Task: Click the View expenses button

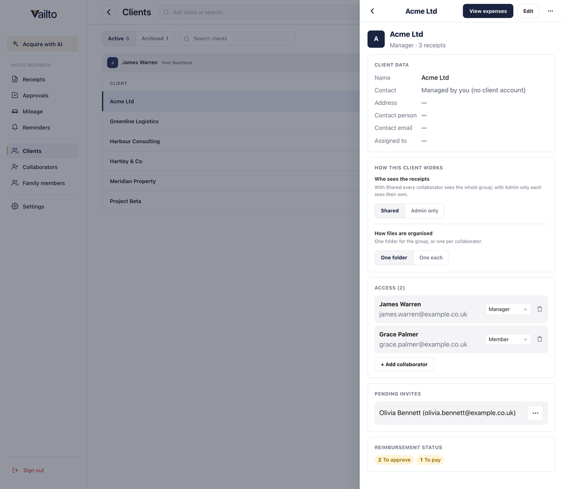Action: pos(488,11)
